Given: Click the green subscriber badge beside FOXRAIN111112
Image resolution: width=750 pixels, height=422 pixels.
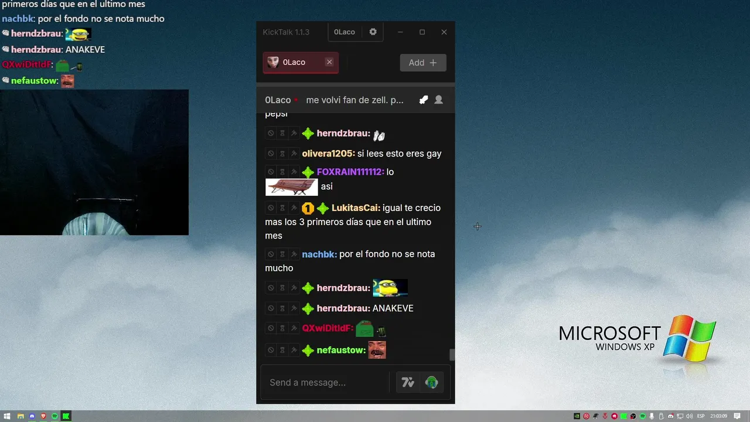Looking at the screenshot, I should pos(308,172).
